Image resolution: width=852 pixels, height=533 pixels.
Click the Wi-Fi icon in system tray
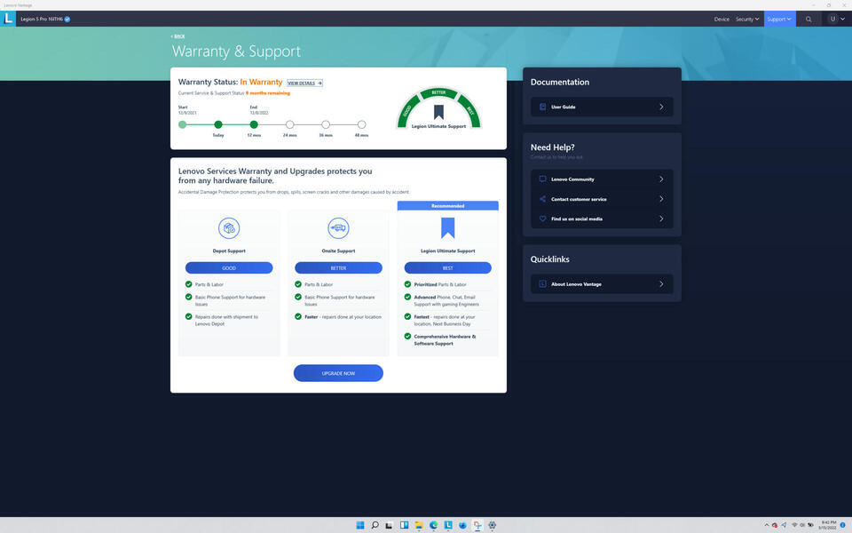pos(794,525)
